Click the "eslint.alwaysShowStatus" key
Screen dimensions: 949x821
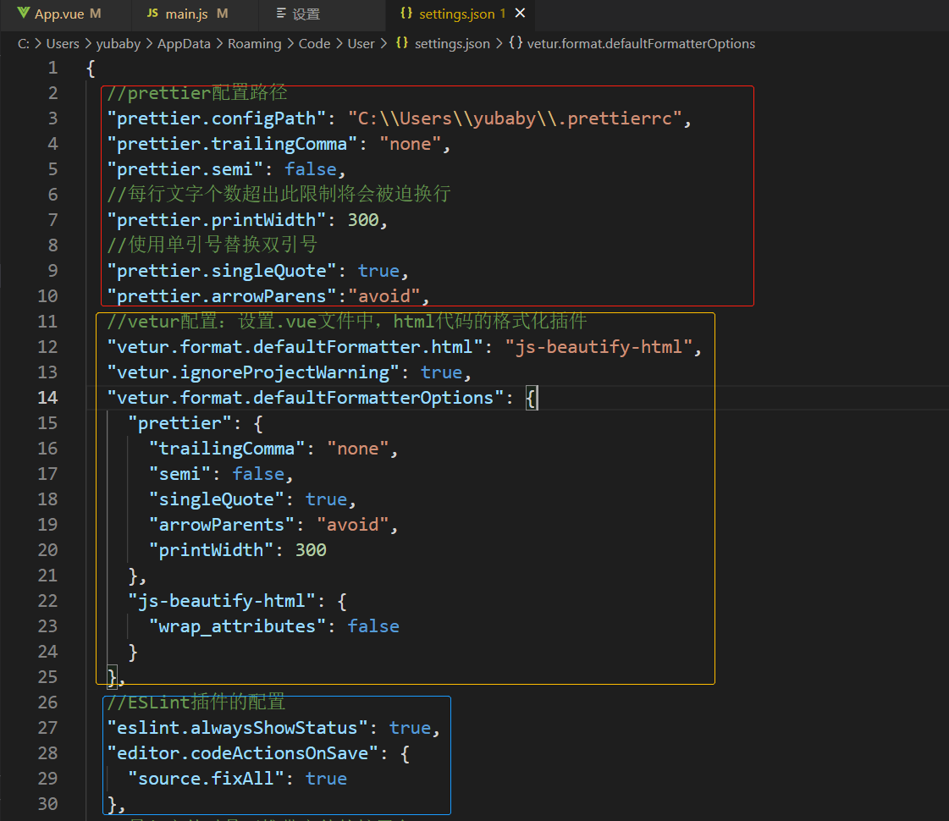pyautogui.click(x=237, y=728)
